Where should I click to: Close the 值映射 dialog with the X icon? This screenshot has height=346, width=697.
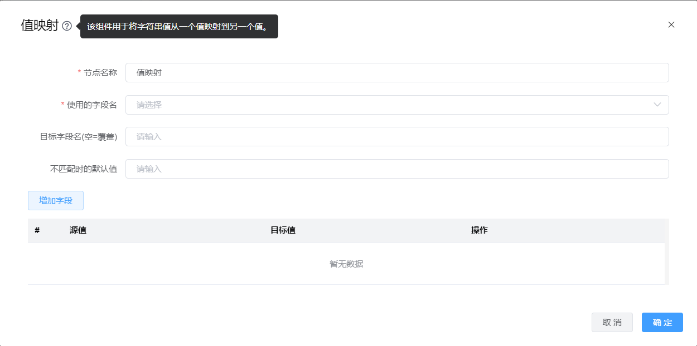coord(671,24)
